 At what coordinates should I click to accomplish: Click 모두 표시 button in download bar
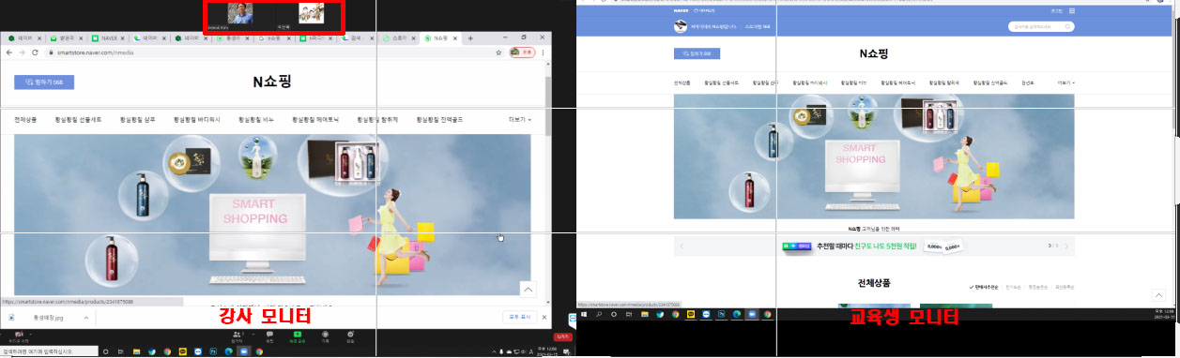520,317
